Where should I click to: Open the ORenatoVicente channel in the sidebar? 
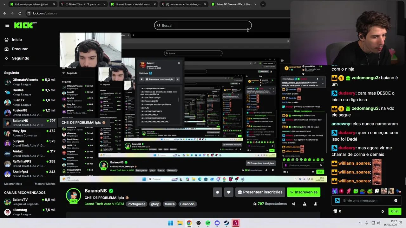point(30,82)
